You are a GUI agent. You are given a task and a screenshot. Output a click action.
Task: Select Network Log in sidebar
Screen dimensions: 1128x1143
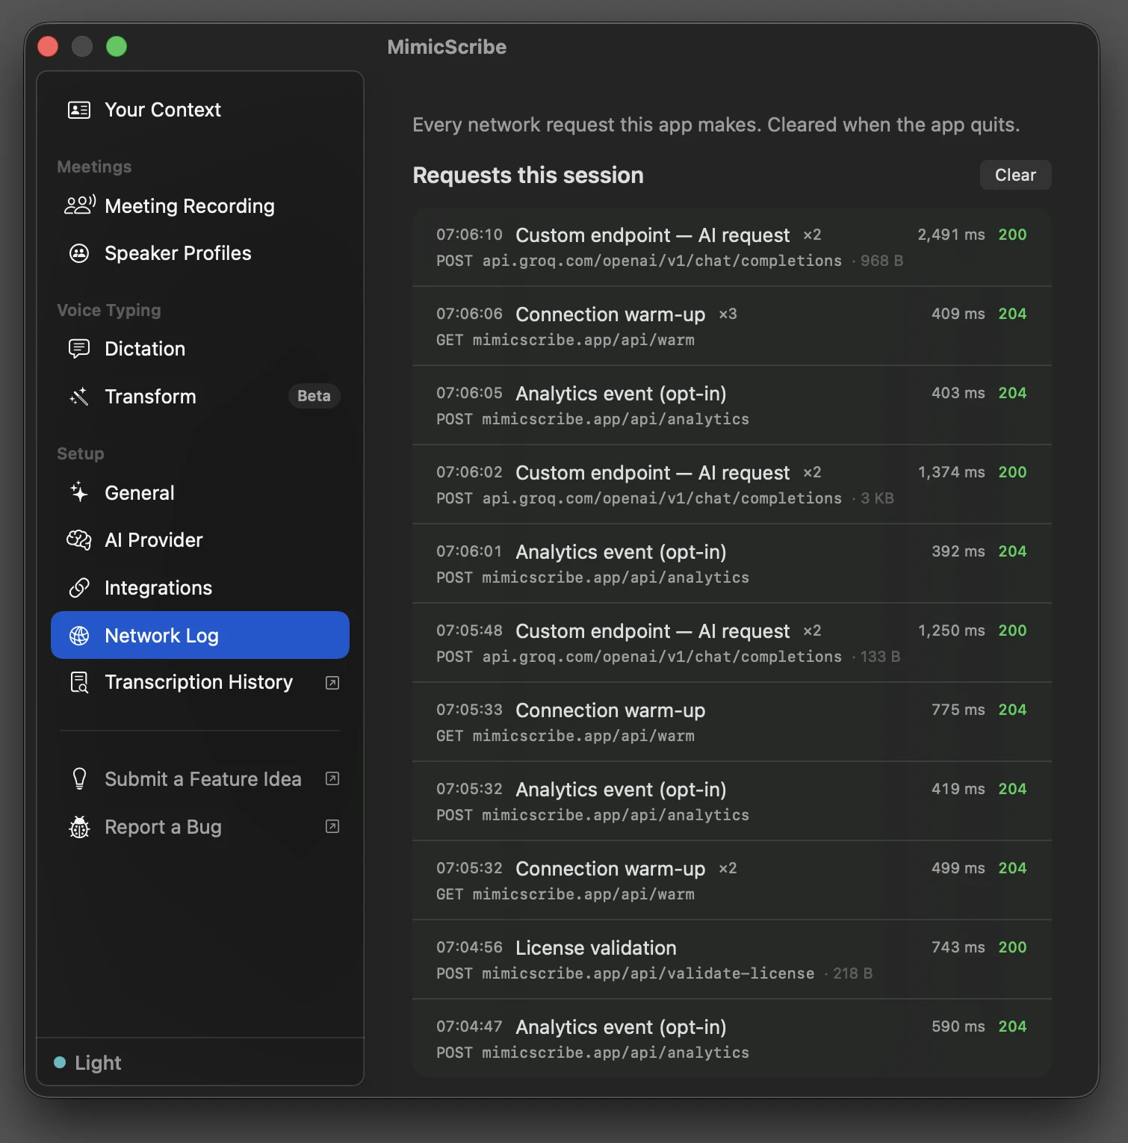coord(200,635)
